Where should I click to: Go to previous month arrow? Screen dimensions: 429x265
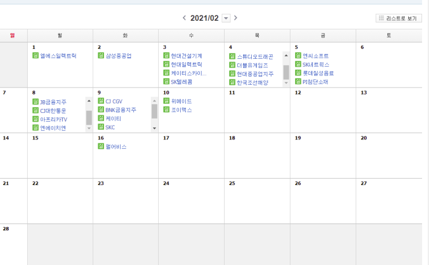[x=184, y=18]
